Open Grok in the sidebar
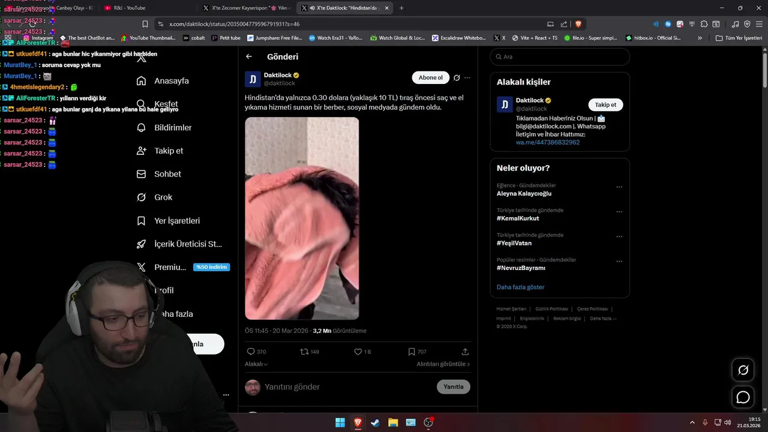The height and width of the screenshot is (432, 768). pos(155,197)
